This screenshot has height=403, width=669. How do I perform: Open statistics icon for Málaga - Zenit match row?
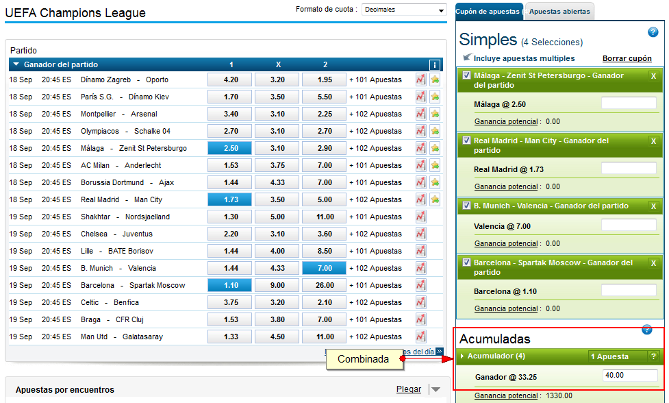(x=420, y=148)
